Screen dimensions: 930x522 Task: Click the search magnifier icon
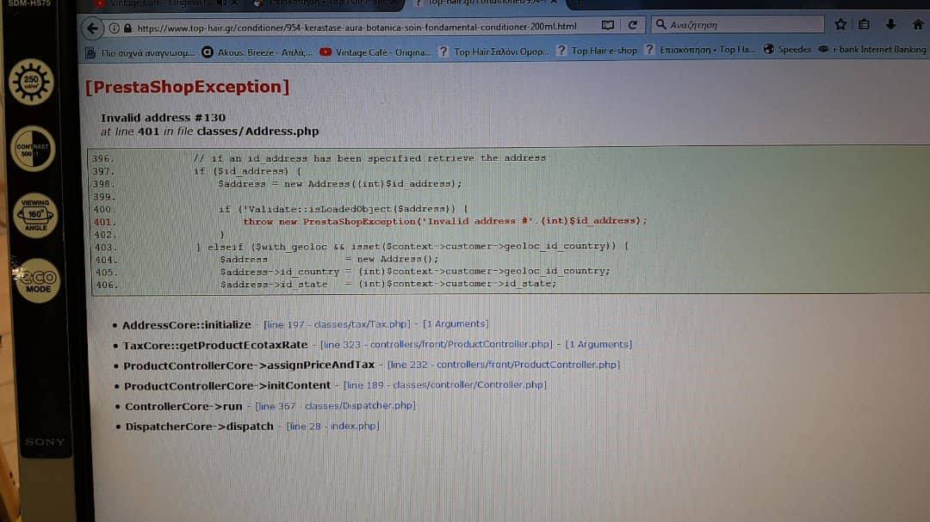[660, 25]
